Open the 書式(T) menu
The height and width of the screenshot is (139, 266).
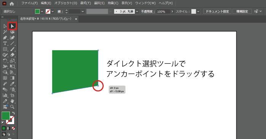tap(85, 3)
